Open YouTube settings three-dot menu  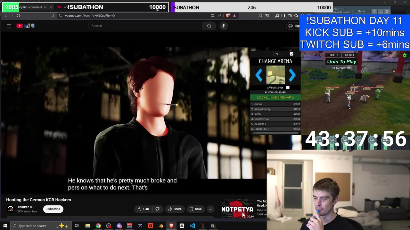click(x=280, y=26)
